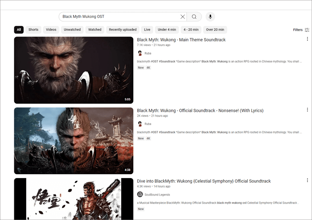Open the Main Theme Soundtrack video thumbnail
Viewport: 312px width, 220px height.
(74, 70)
